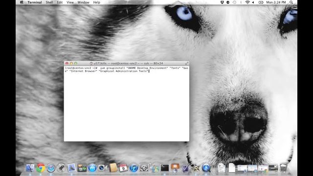
Task: Open System Preferences gear in the Dock
Action: coord(144,168)
